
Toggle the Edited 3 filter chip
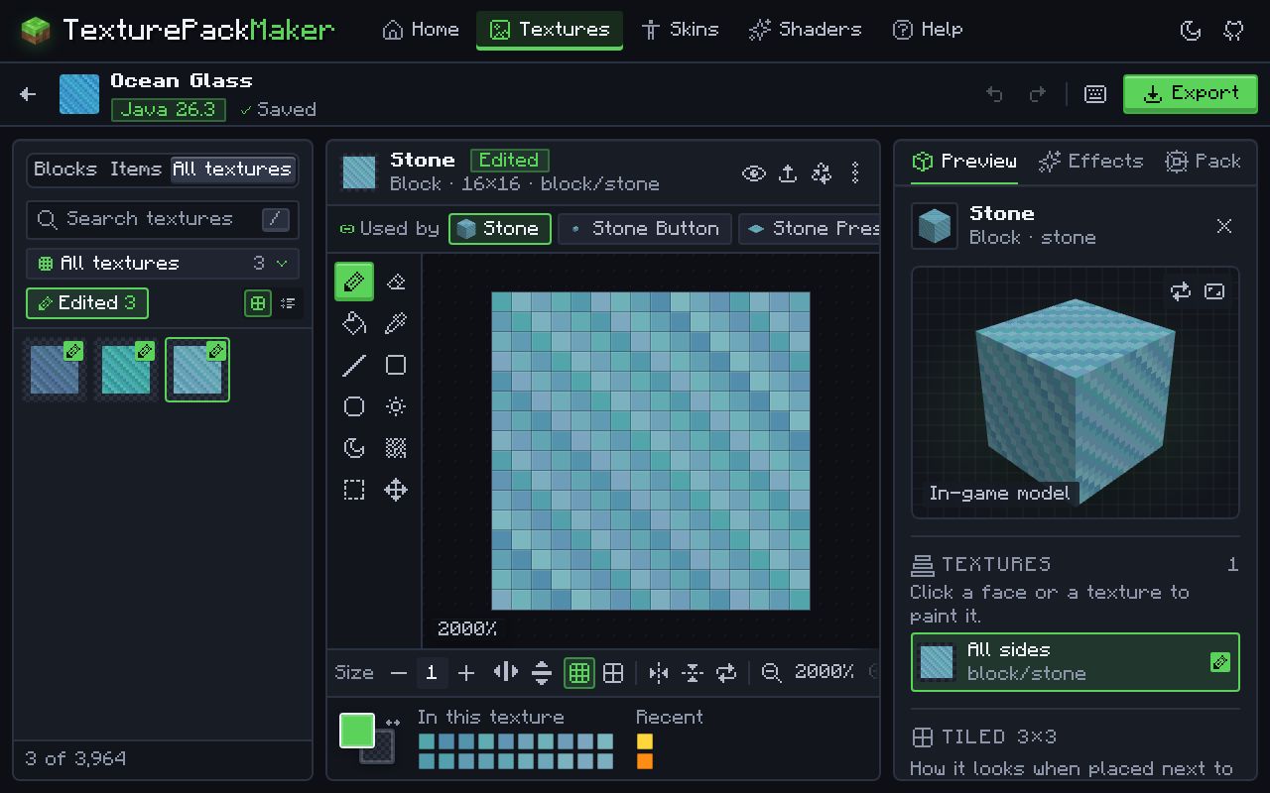(x=87, y=302)
